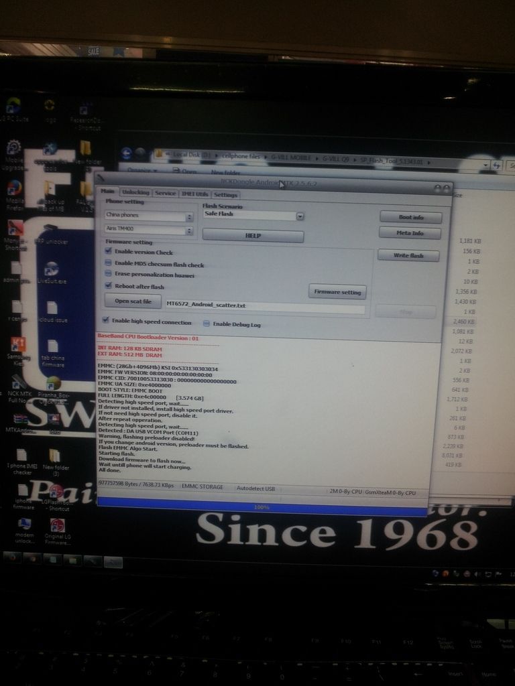Toggle the Reboot after flash checkbox
515x686 pixels.
109,286
